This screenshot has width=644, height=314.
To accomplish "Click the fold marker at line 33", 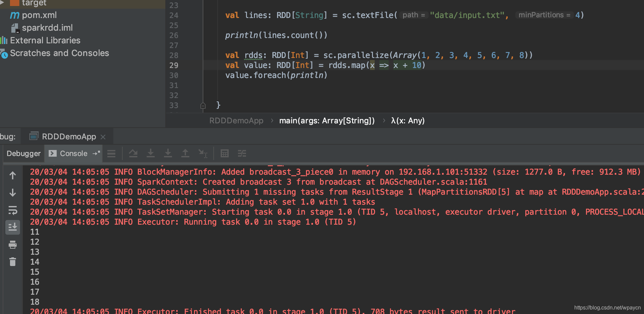I will point(203,106).
